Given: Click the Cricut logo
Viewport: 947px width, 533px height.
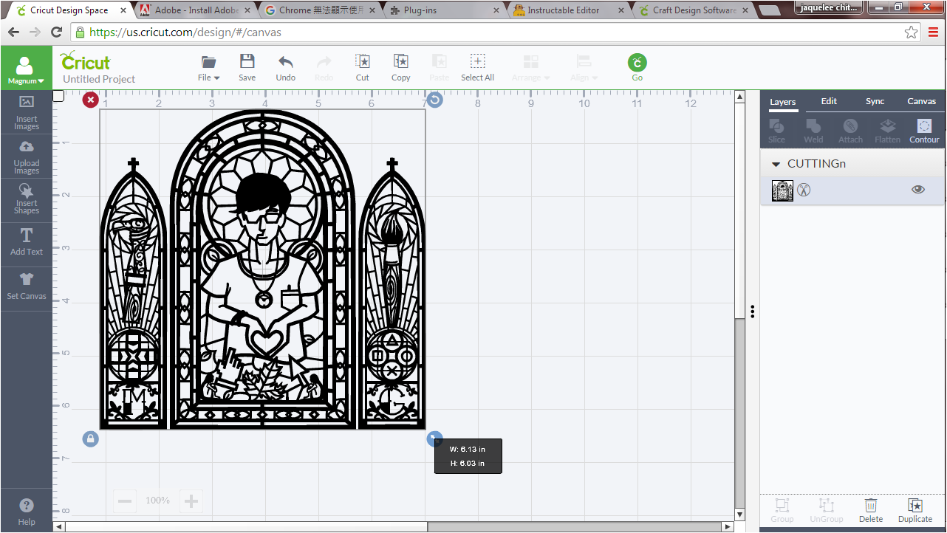Looking at the screenshot, I should click(x=85, y=61).
